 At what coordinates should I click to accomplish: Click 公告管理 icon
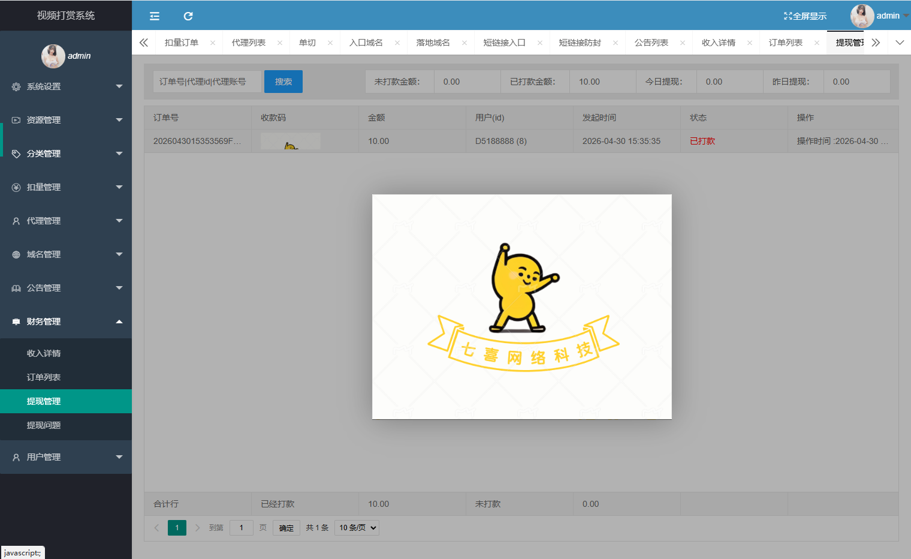[x=16, y=288]
